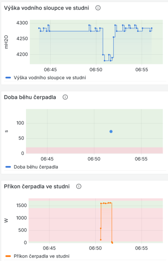Click orange power plateau near 1500 W
Viewport: 168px width, 261px height.
click(x=106, y=203)
